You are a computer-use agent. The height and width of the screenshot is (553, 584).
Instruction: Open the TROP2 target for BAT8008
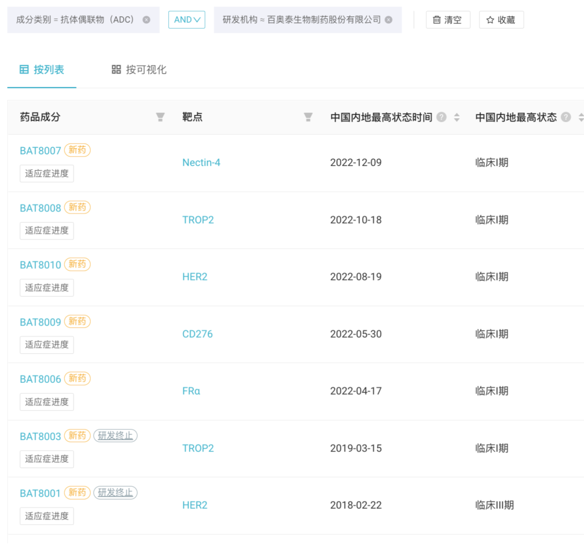tap(198, 220)
